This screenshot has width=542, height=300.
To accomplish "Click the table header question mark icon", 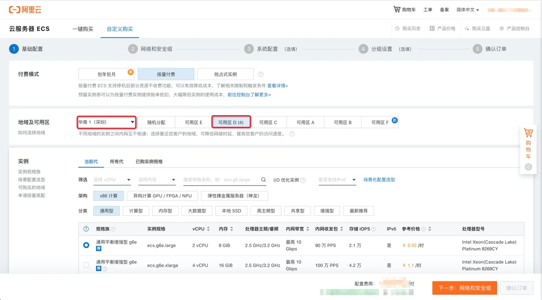I will point(86,229).
